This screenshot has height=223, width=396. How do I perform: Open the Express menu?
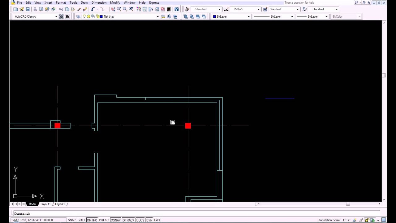coord(154,2)
